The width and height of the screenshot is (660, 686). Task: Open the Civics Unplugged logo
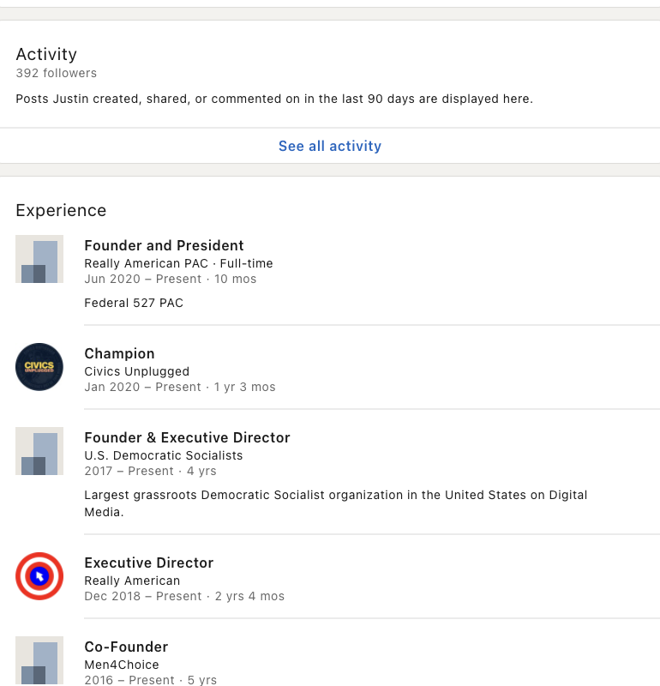tap(39, 367)
